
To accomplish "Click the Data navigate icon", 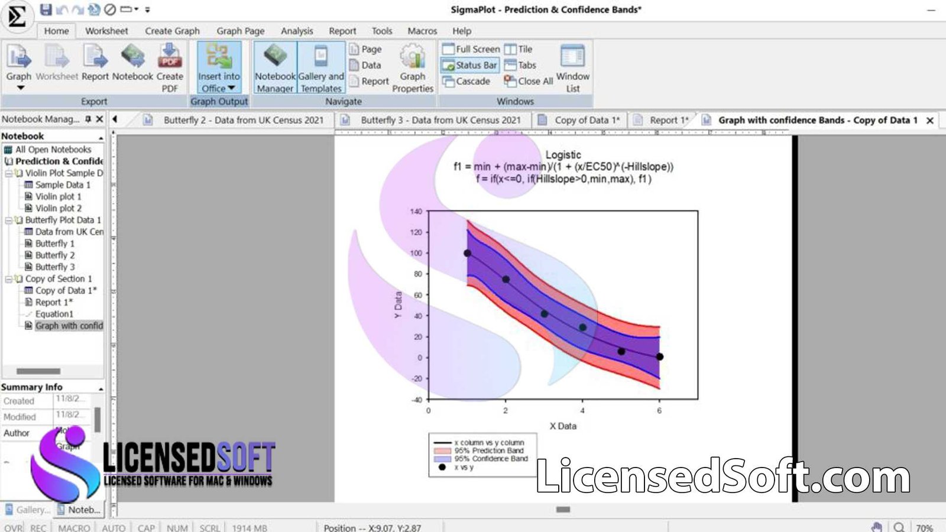I will coord(365,65).
